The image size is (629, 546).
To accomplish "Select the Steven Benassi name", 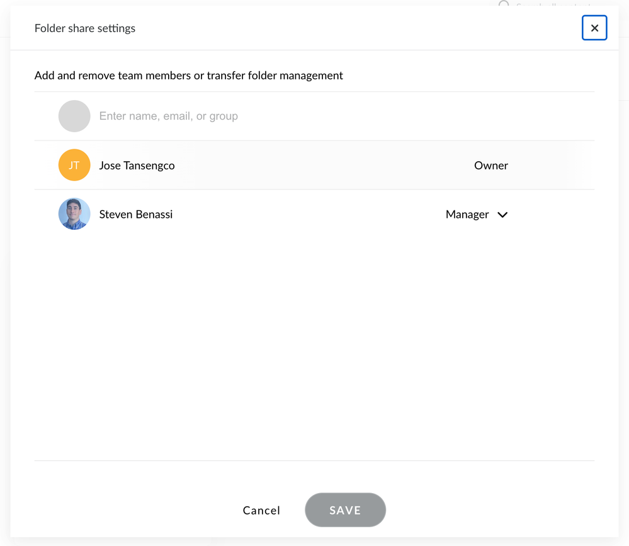I will tap(136, 215).
